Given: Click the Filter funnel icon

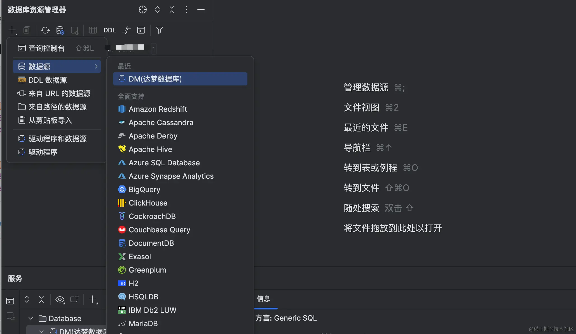Looking at the screenshot, I should (160, 30).
